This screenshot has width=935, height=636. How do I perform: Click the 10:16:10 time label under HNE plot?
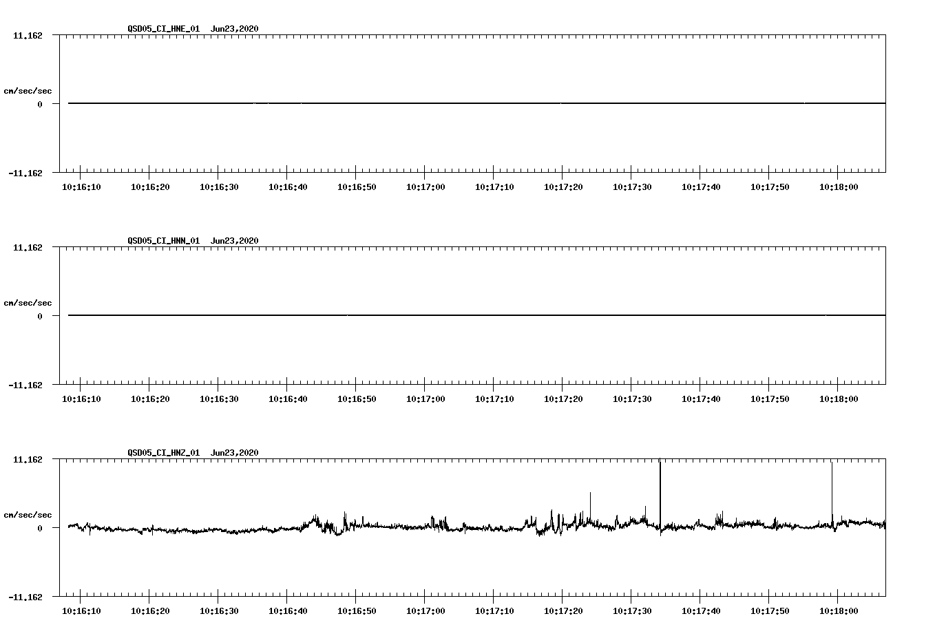[x=81, y=187]
